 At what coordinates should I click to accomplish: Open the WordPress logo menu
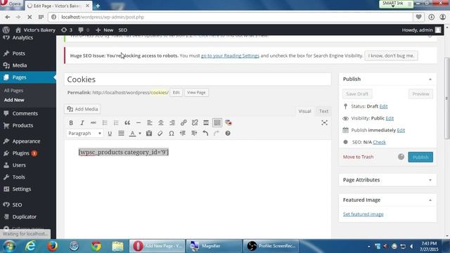tap(6, 30)
